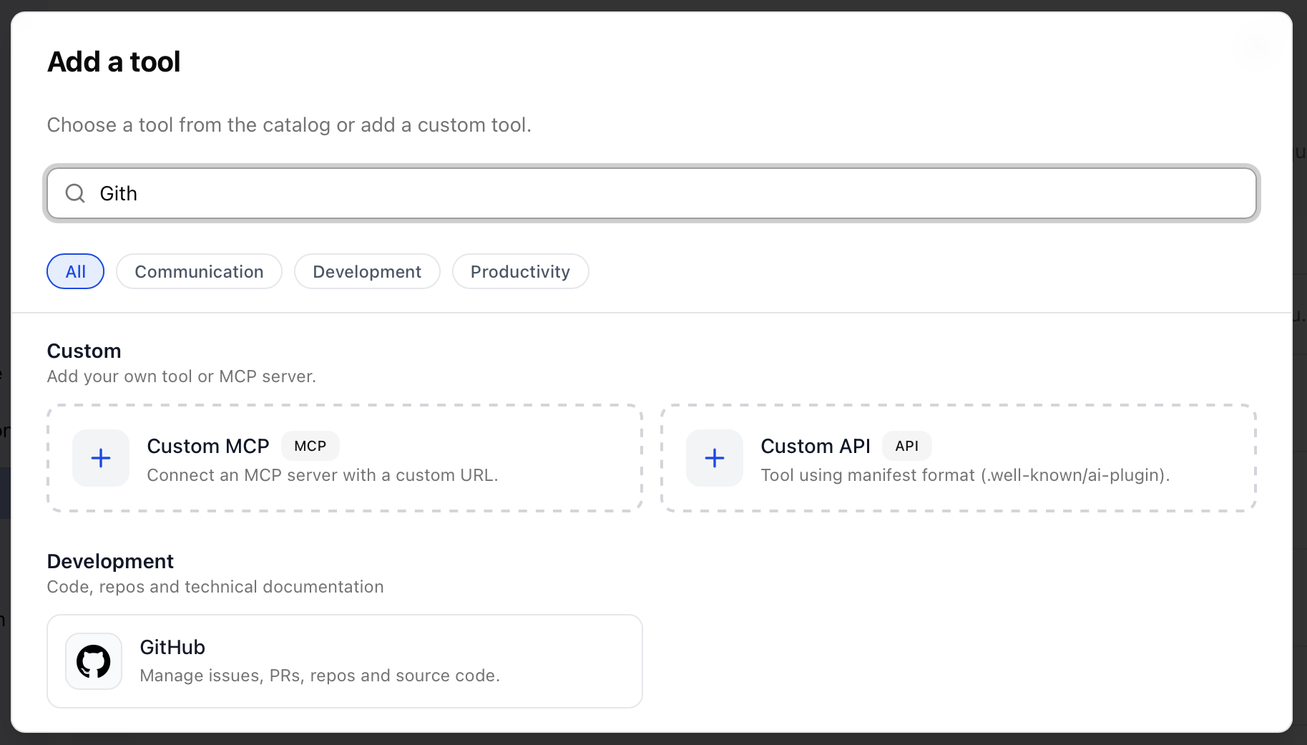The width and height of the screenshot is (1307, 745).
Task: Click the 'Add a tool' dialog heading
Action: coord(114,62)
